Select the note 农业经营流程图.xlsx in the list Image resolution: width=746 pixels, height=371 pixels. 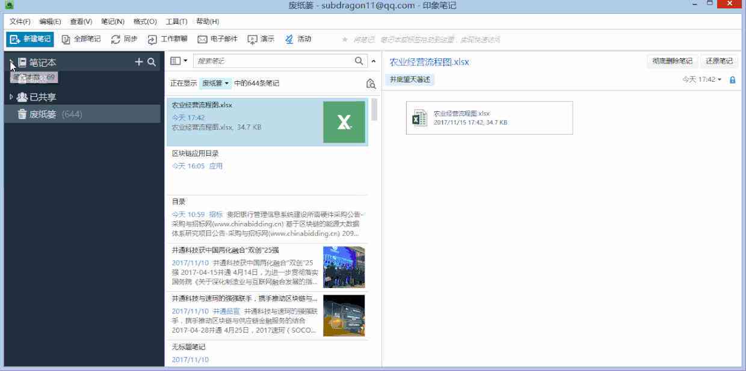267,121
